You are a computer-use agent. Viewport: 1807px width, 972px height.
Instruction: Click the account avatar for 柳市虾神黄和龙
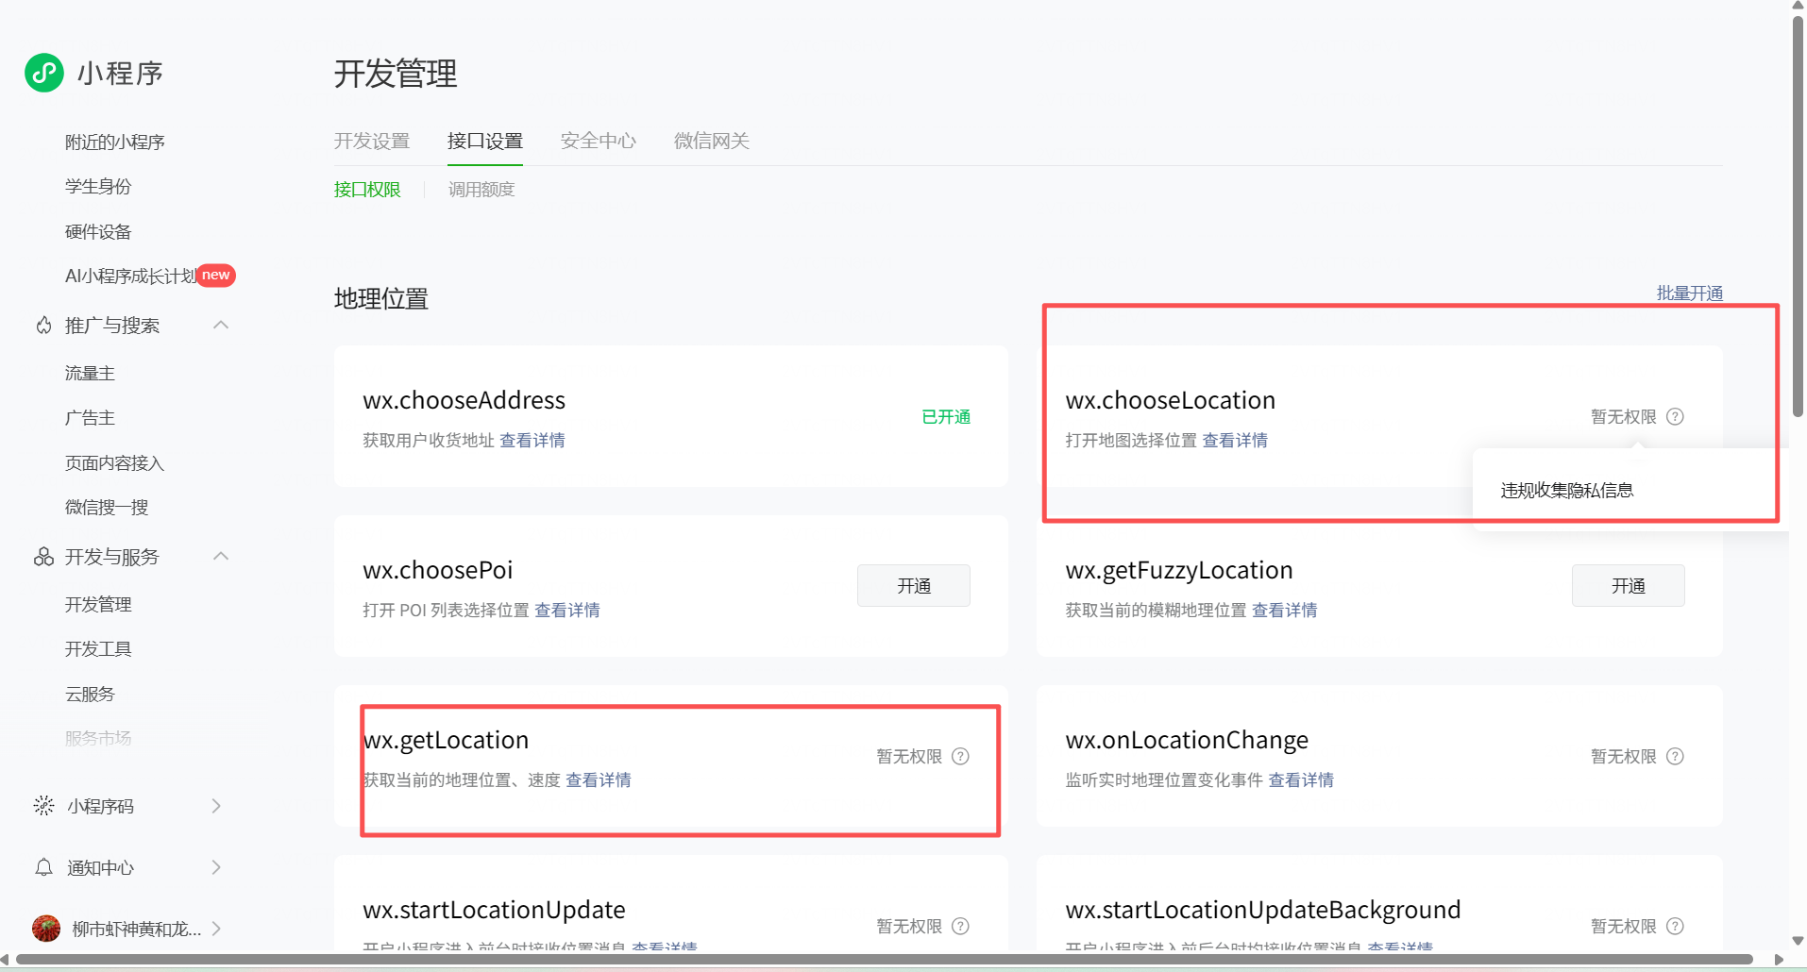click(x=46, y=929)
